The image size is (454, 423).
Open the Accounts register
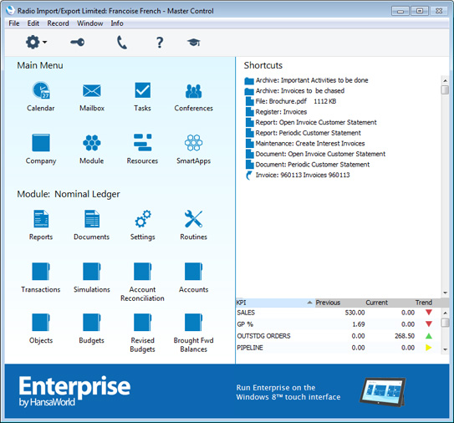[x=193, y=272]
